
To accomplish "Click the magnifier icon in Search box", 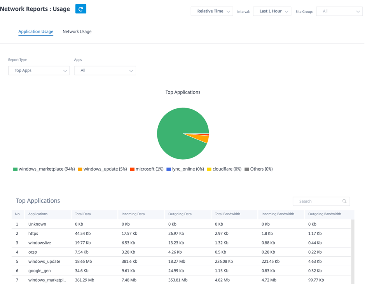I will coord(344,201).
